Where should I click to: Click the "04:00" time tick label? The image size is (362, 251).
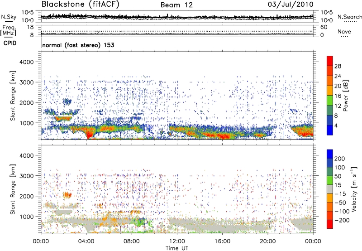pyautogui.click(x=86, y=241)
